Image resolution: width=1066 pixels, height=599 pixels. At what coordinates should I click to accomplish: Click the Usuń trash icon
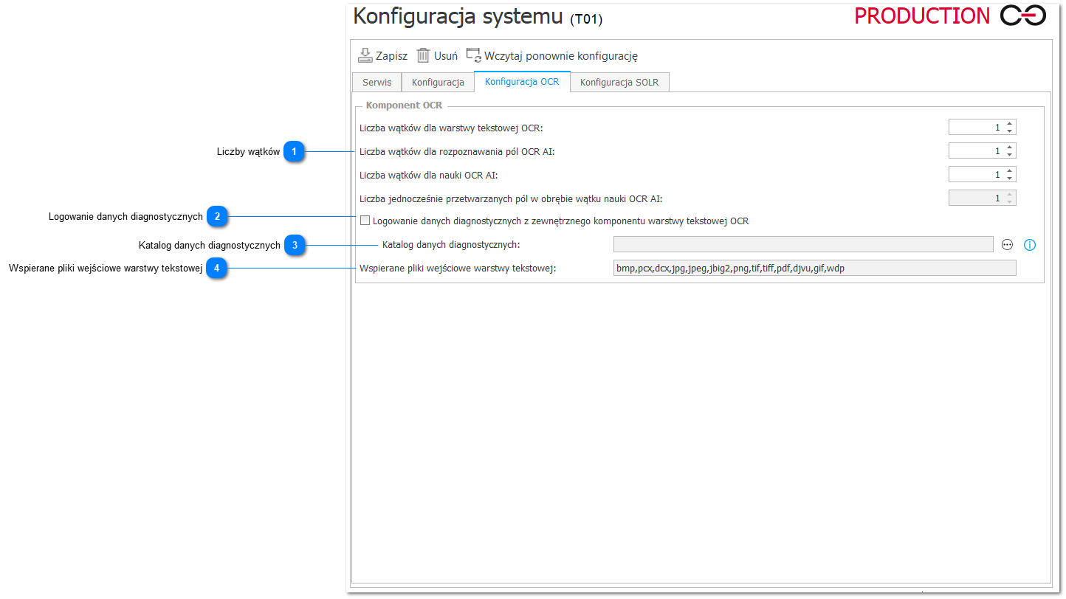(x=423, y=55)
